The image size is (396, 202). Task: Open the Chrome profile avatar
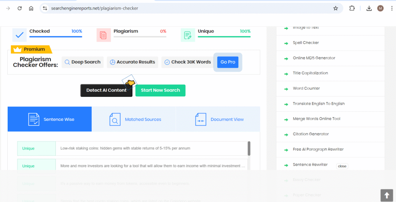[x=381, y=8]
